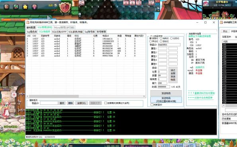Click the grey 发送物品 button
The width and height of the screenshot is (237, 147).
click(x=166, y=93)
